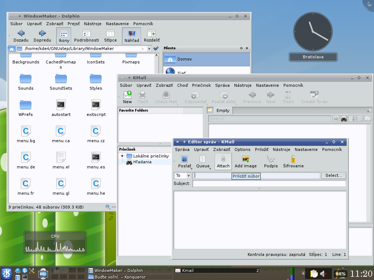Open the clipboard tray icon
Viewport: 374px width, 280px height.
[x=314, y=274]
